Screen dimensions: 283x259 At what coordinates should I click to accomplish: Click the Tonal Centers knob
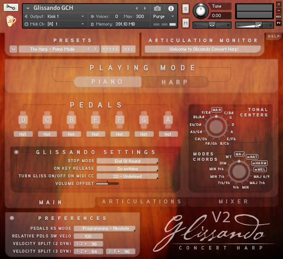click(x=216, y=127)
